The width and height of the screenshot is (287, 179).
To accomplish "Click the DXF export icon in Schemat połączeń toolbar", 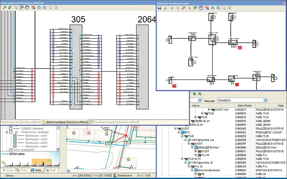I will pos(33,8).
